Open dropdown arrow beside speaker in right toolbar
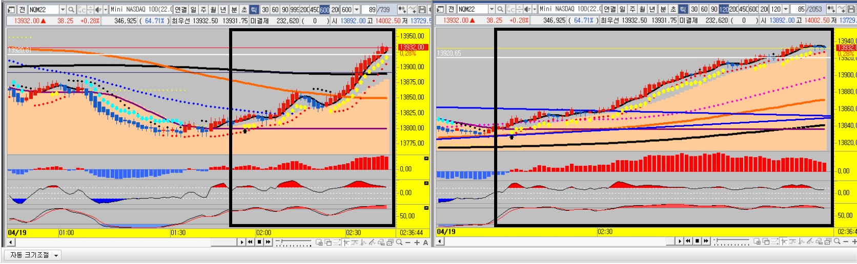 [x=535, y=10]
